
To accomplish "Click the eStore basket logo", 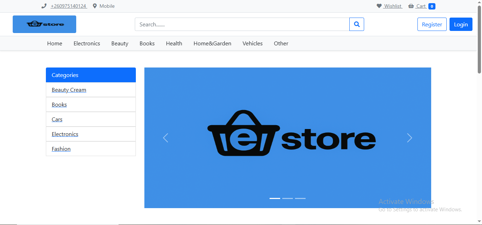I will click(44, 24).
